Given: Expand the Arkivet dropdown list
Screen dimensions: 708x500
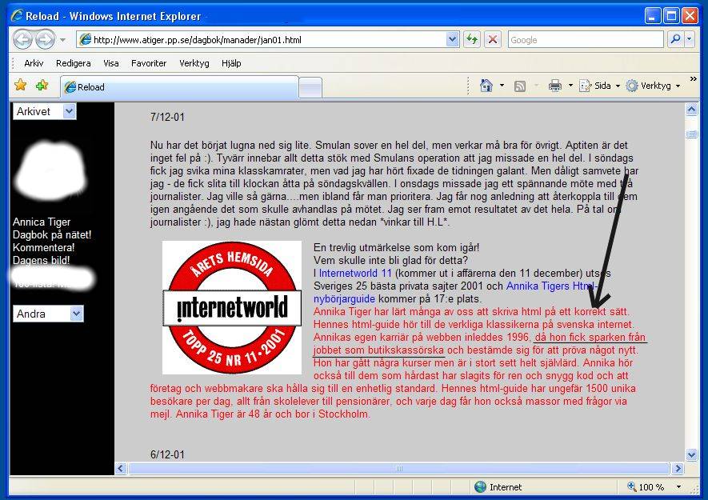Looking at the screenshot, I should (45, 111).
